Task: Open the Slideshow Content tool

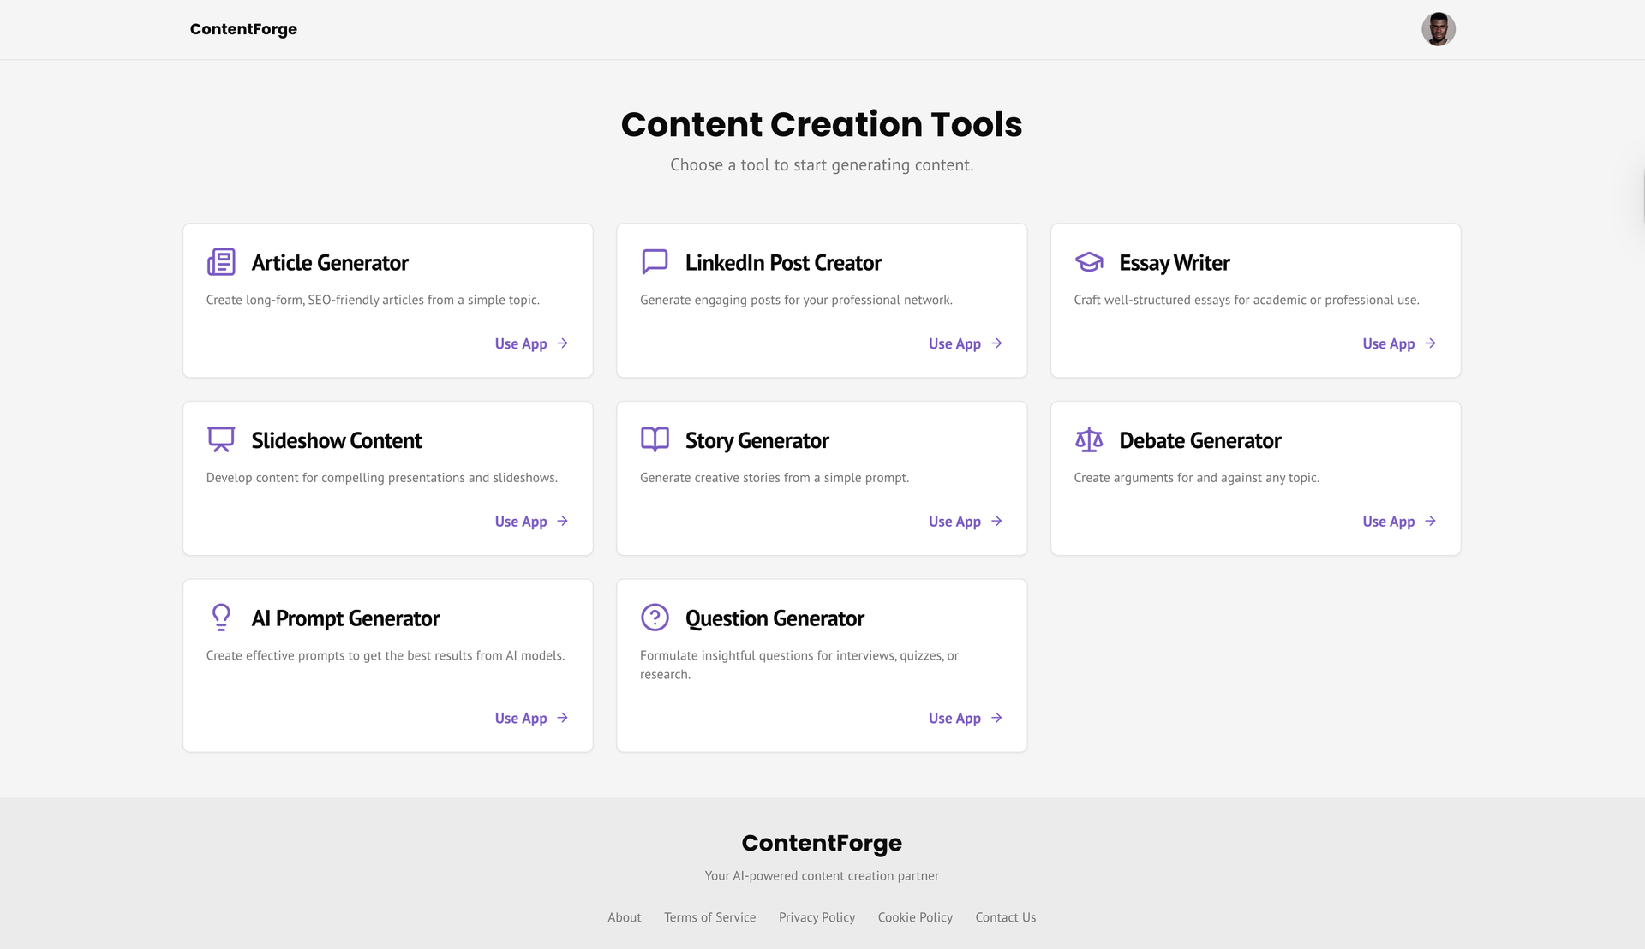Action: (x=521, y=521)
